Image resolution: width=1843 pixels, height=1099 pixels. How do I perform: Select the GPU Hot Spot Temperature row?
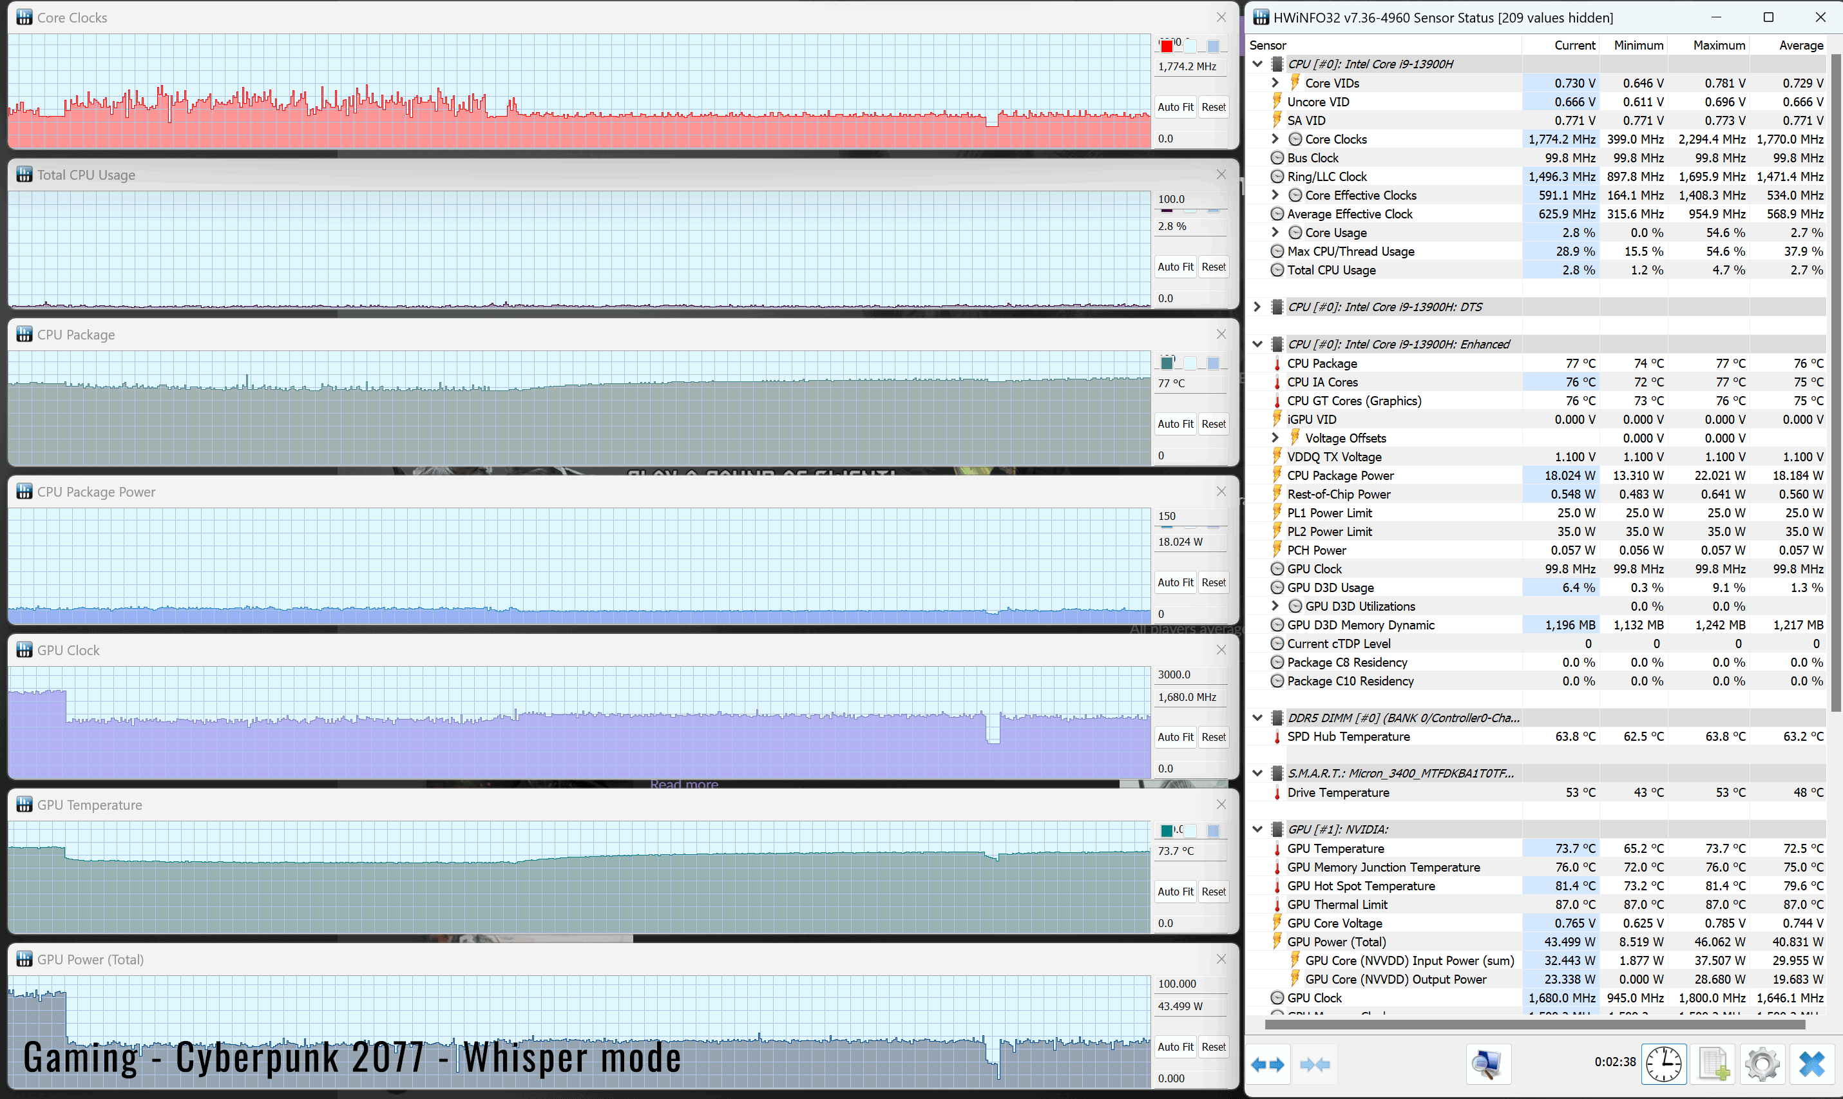pos(1536,886)
